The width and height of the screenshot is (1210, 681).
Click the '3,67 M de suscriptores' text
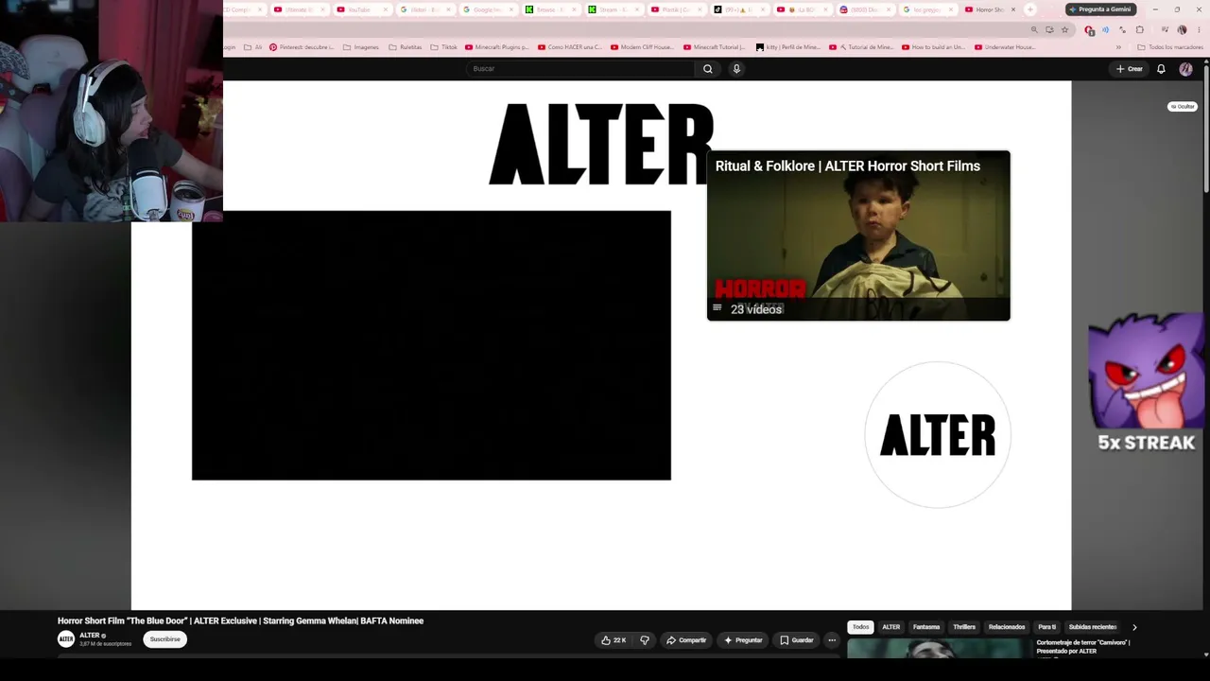pyautogui.click(x=105, y=644)
